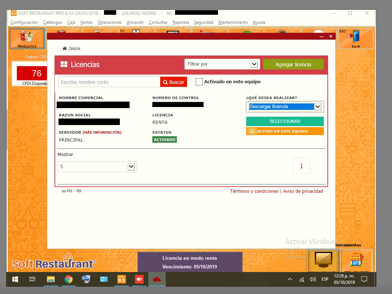The width and height of the screenshot is (392, 294).
Task: Open the PRODUCTOS toolbar button
Action: click(27, 39)
